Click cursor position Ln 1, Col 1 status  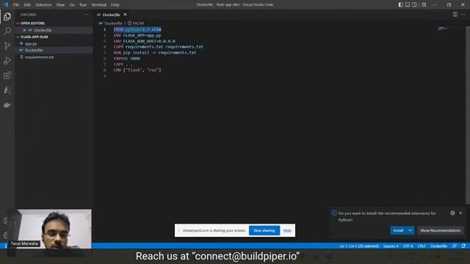[359, 246]
